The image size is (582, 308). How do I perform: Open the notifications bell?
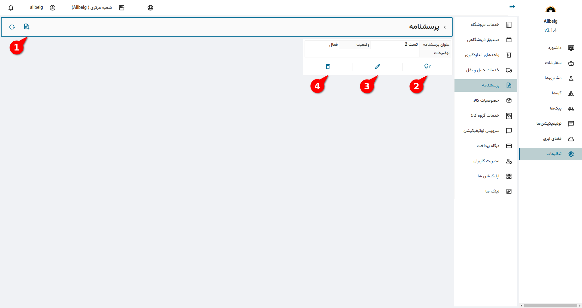point(11,8)
